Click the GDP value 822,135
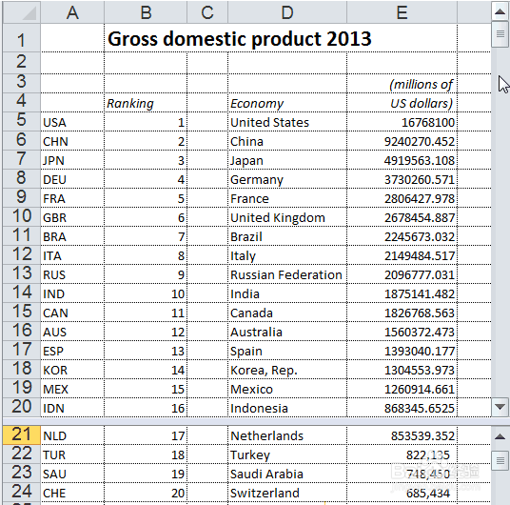 pos(402,454)
